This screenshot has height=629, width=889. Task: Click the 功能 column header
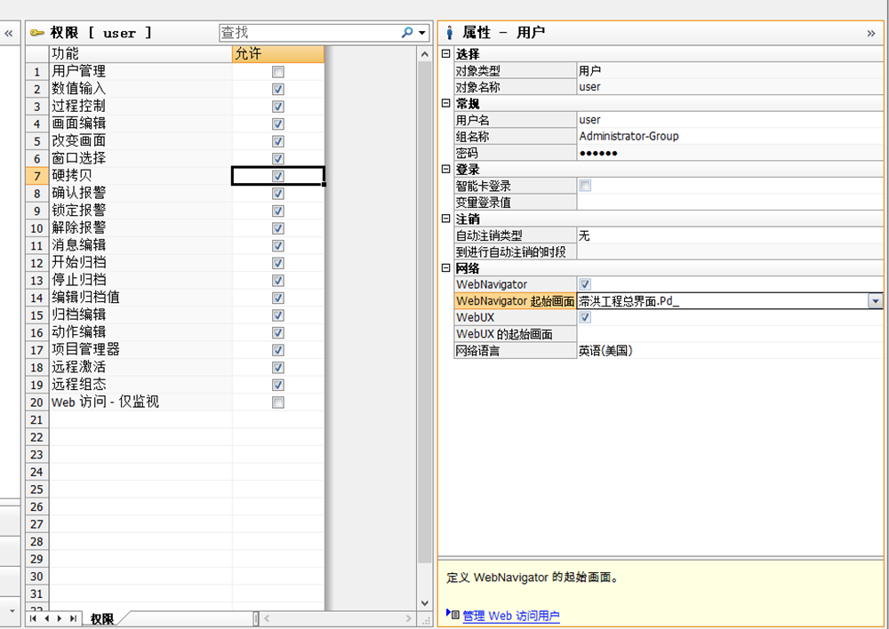click(140, 54)
